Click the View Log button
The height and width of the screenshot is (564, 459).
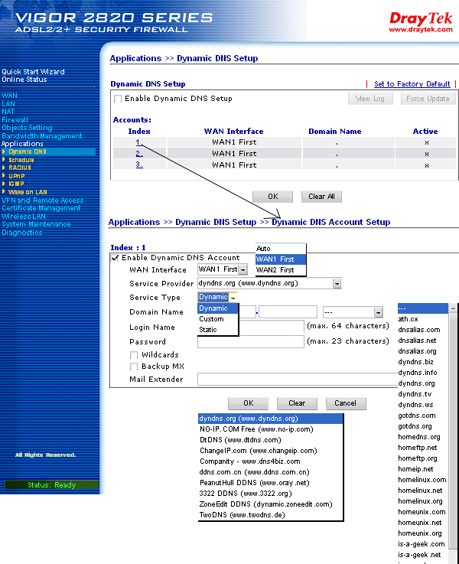(x=370, y=99)
